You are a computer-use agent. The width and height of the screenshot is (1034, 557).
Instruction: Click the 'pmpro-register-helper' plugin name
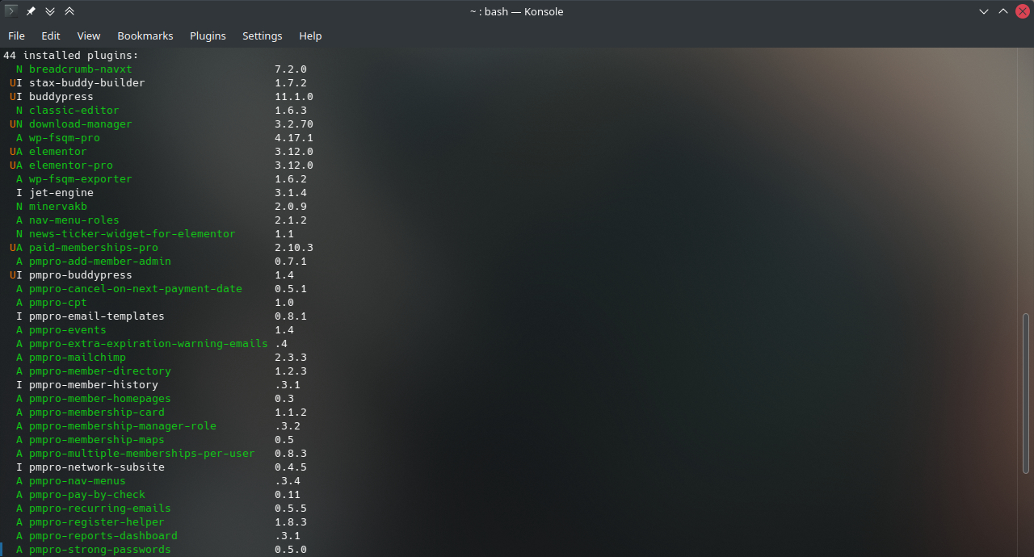(x=97, y=522)
